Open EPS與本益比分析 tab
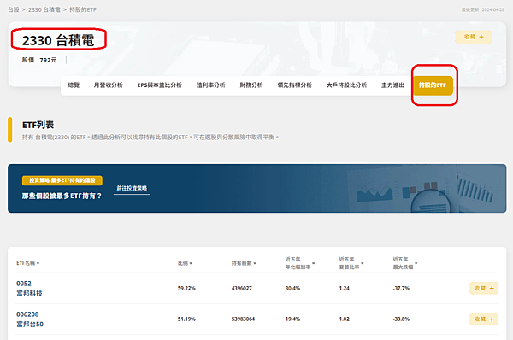Image resolution: width=513 pixels, height=340 pixels. coord(159,85)
